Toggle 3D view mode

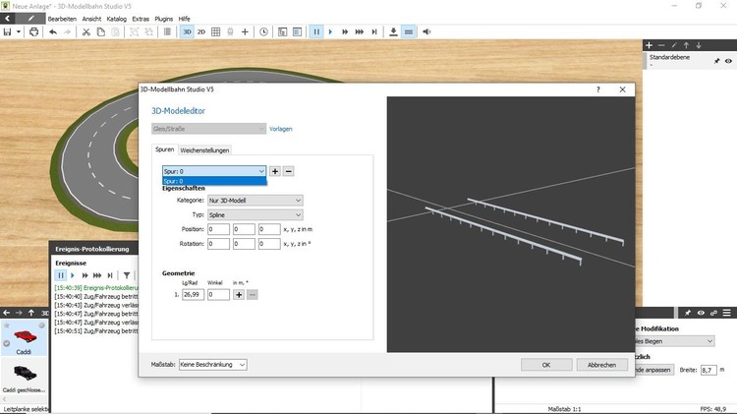coord(186,31)
